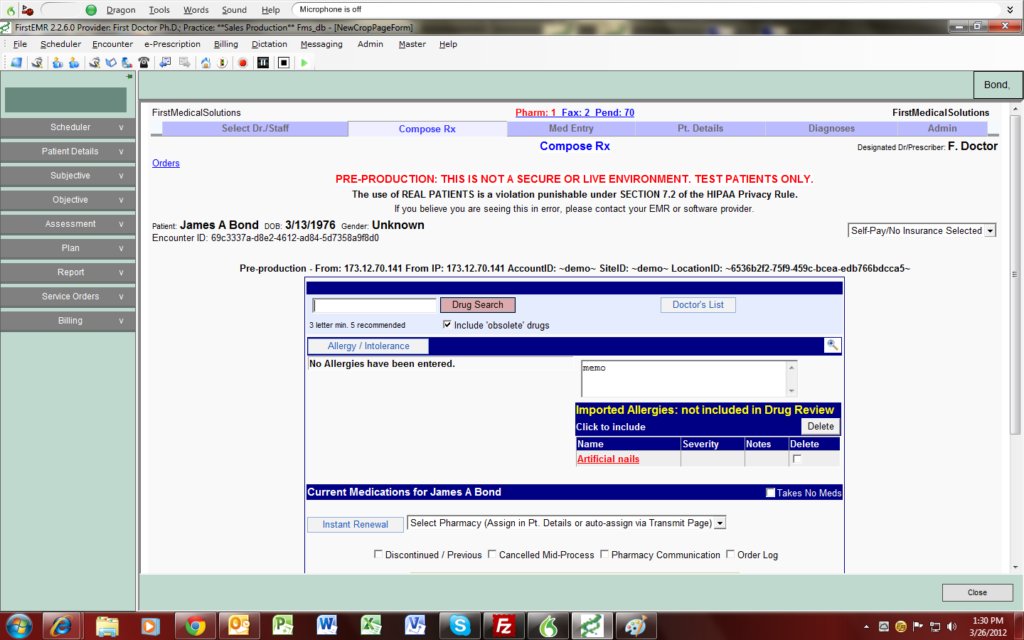The image size is (1024, 640).
Task: Click the Artificial nails allergy link
Action: pos(608,459)
